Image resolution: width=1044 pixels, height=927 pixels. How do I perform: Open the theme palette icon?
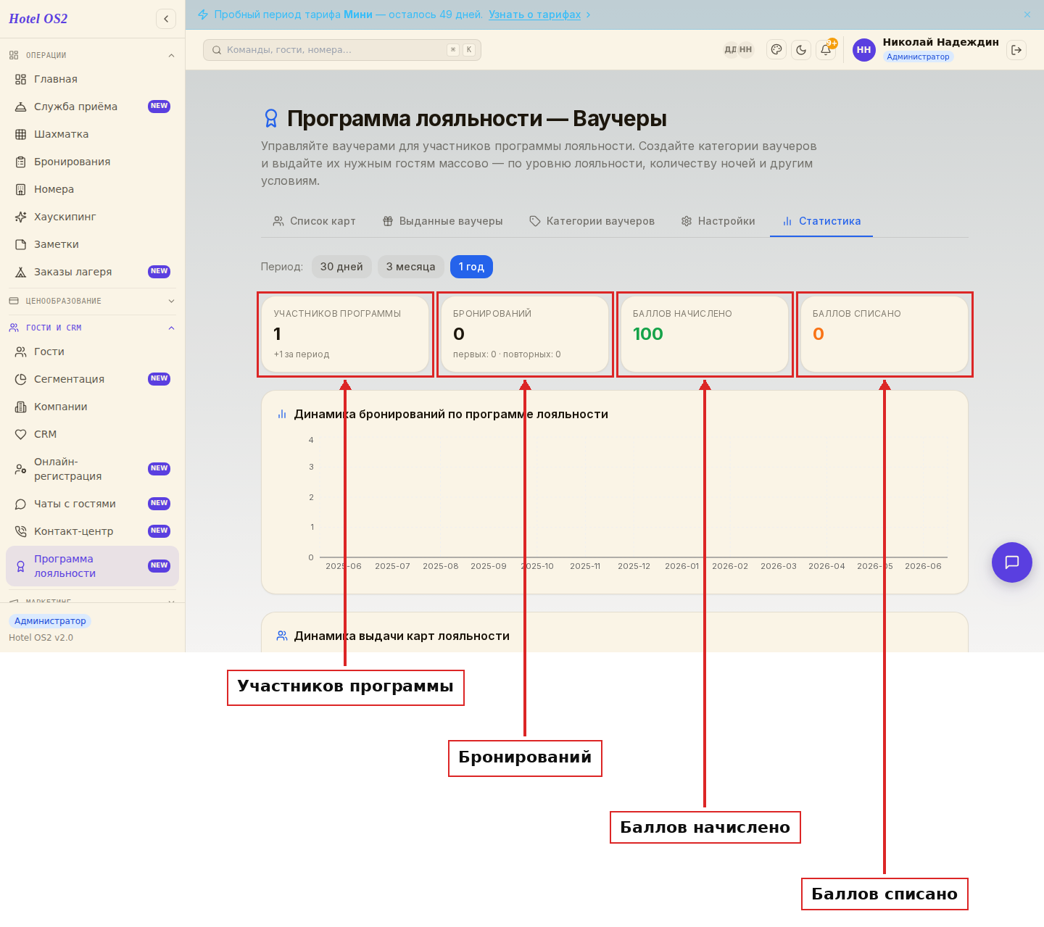point(776,50)
